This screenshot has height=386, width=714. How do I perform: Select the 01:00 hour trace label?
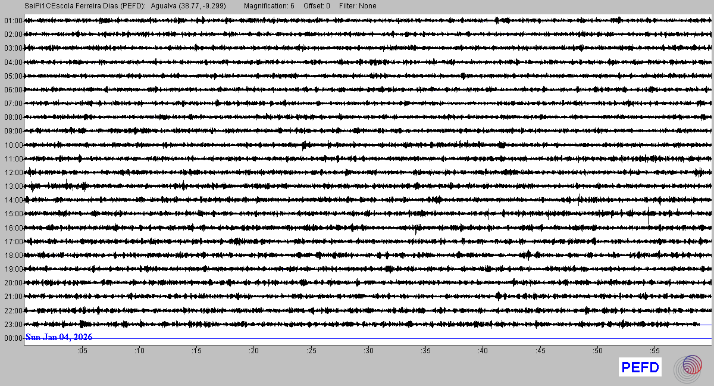12,21
